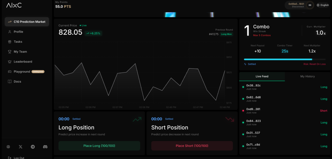Viewport: 332px width, 159px height.
Task: Open the Discord icon link
Action: [x=45, y=147]
